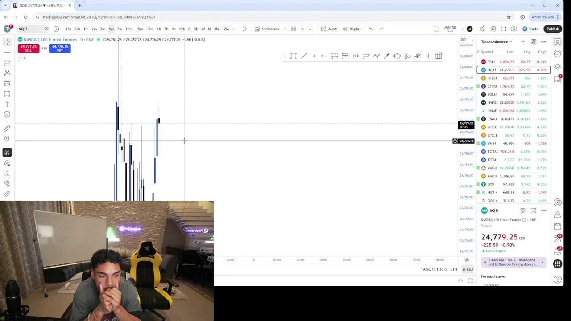
Task: Select the ellipse tool in favorites toolbar
Action: 397,56
